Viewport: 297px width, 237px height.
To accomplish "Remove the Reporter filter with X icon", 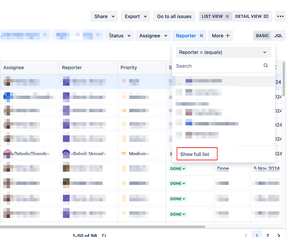I will click(x=201, y=36).
